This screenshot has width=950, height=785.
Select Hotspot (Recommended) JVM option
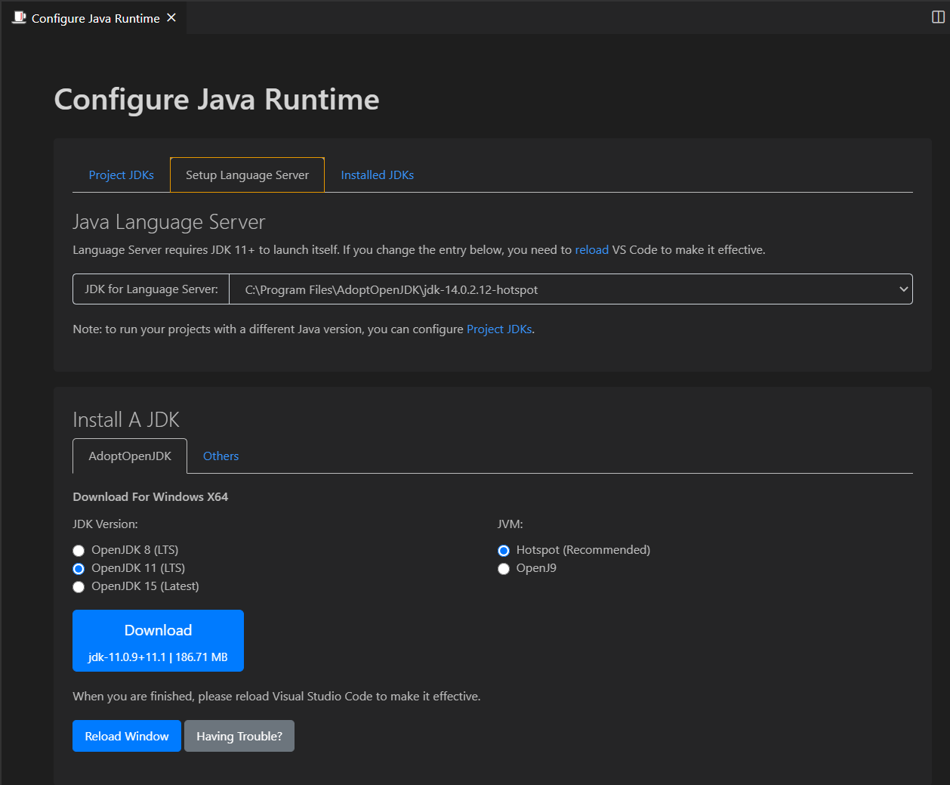click(x=504, y=550)
